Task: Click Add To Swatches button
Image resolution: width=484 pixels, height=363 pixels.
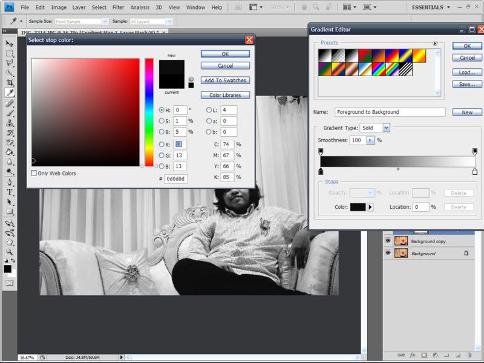Action: [x=225, y=80]
